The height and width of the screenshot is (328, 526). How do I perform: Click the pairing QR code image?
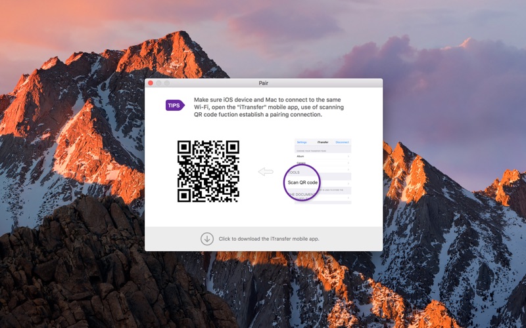pyautogui.click(x=208, y=171)
